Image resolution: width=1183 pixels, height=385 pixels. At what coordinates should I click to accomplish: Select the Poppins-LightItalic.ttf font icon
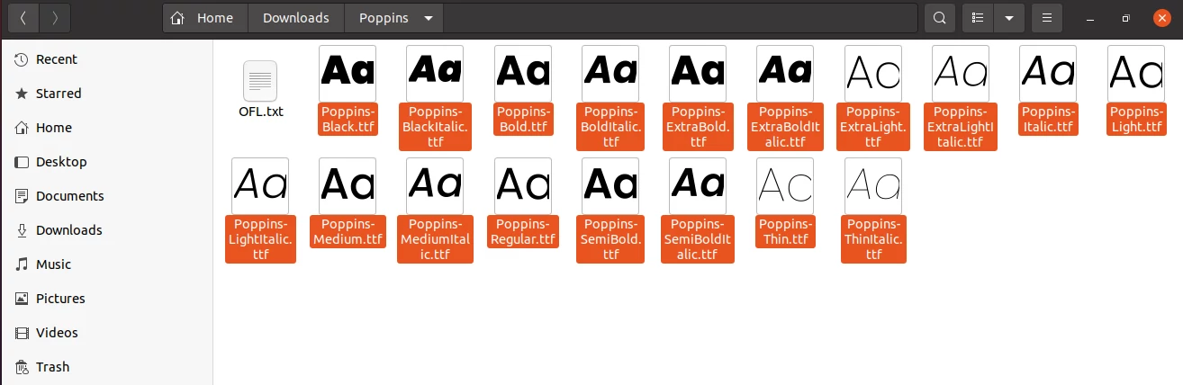click(x=260, y=186)
